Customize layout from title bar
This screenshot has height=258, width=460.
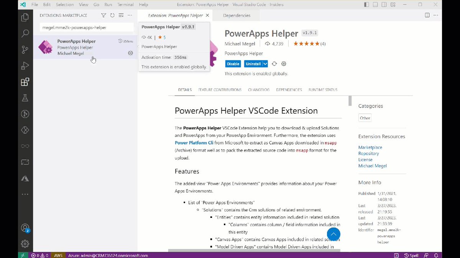(x=392, y=5)
